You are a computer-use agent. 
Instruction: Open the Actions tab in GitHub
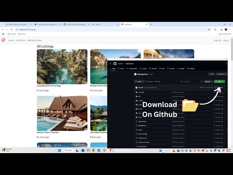pos(143,69)
